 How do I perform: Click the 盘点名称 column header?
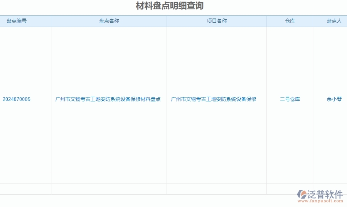click(x=109, y=21)
